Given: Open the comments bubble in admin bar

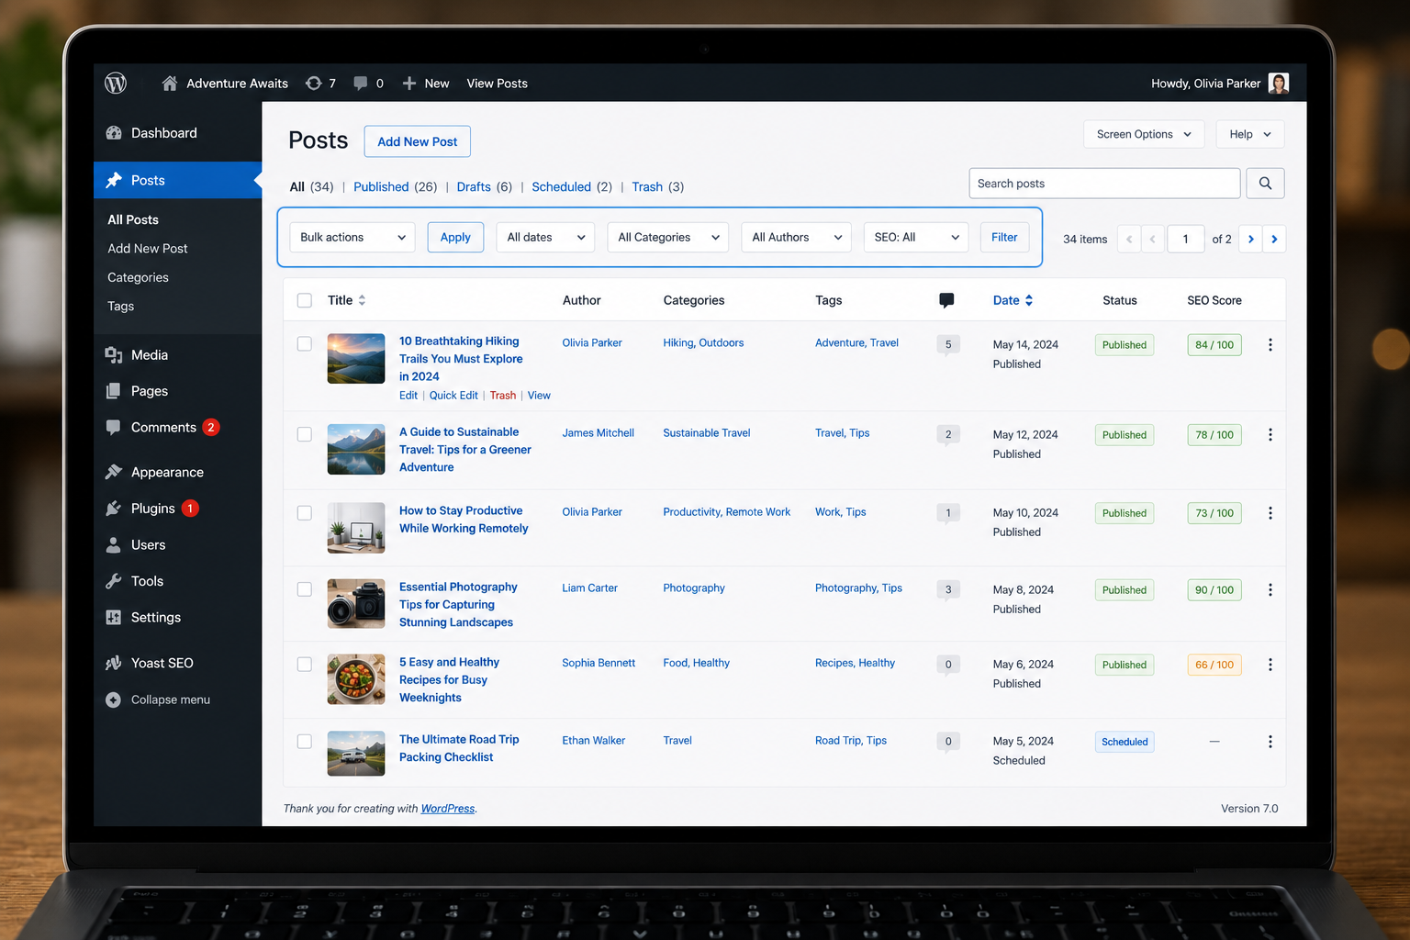Looking at the screenshot, I should coord(361,84).
